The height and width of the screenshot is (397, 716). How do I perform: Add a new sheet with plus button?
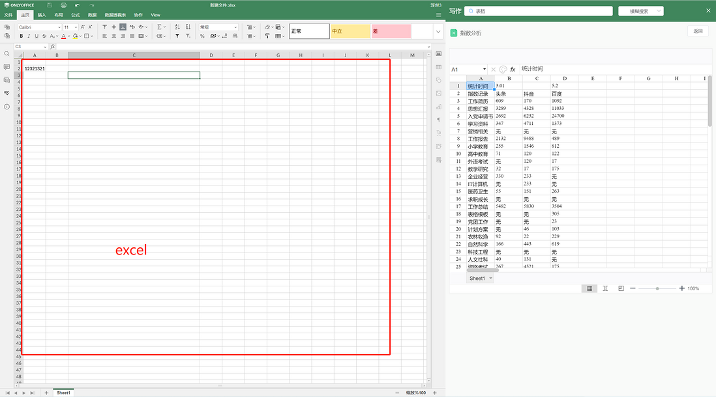[46, 393]
